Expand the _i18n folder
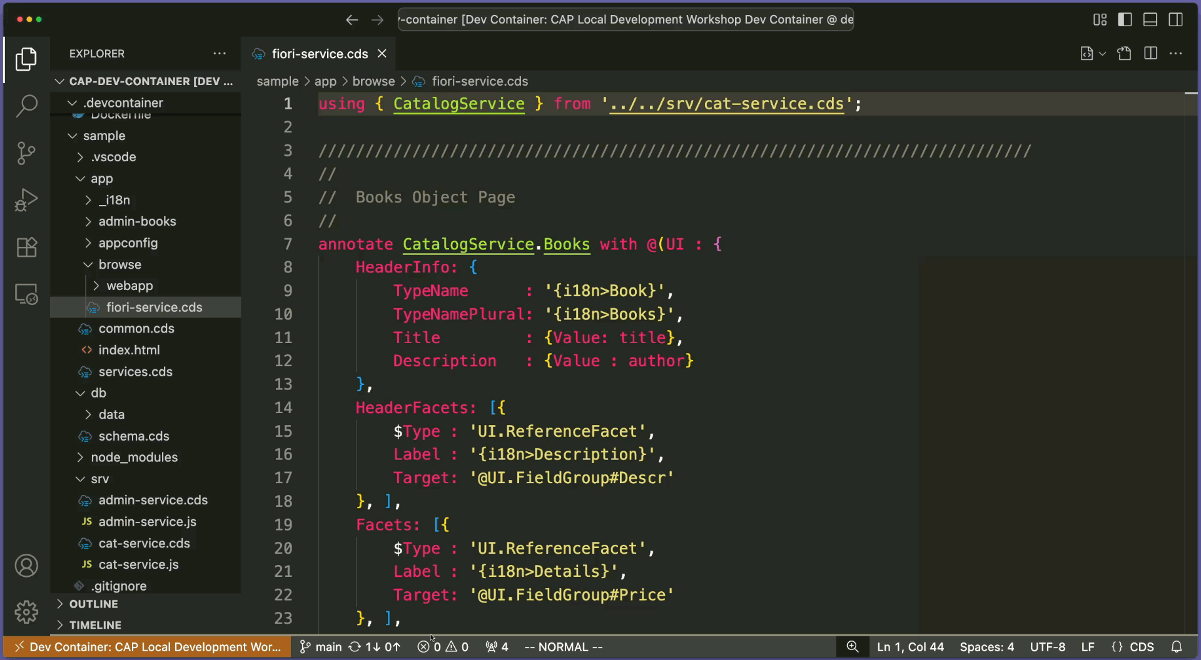1201x660 pixels. coord(145,200)
